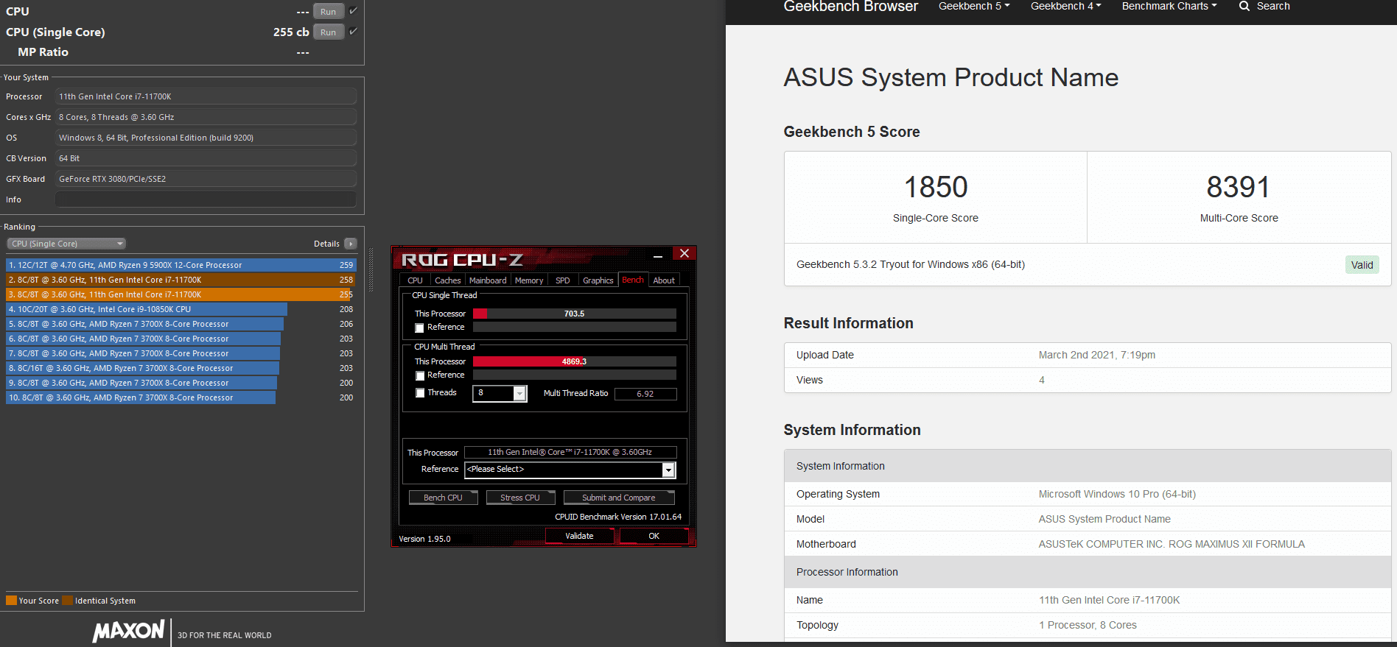Click the MAXON logo
Image resolution: width=1397 pixels, height=647 pixels.
point(128,631)
